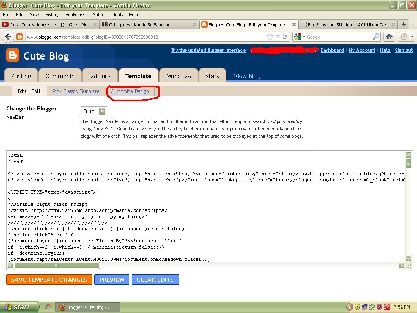The height and width of the screenshot is (313, 417).
Task: Open a new tab with plus button
Action: 403,24
